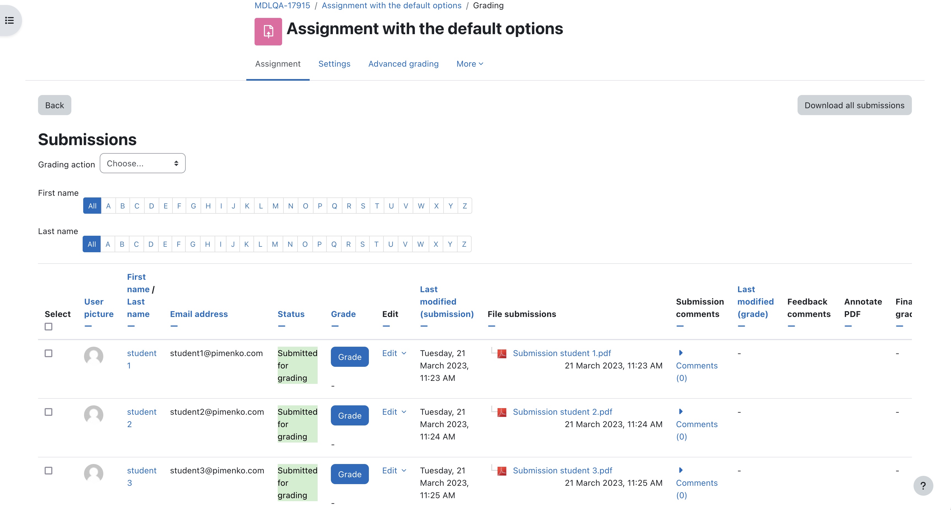This screenshot has width=951, height=510.
Task: Filter Last name by All
Action: click(x=91, y=244)
